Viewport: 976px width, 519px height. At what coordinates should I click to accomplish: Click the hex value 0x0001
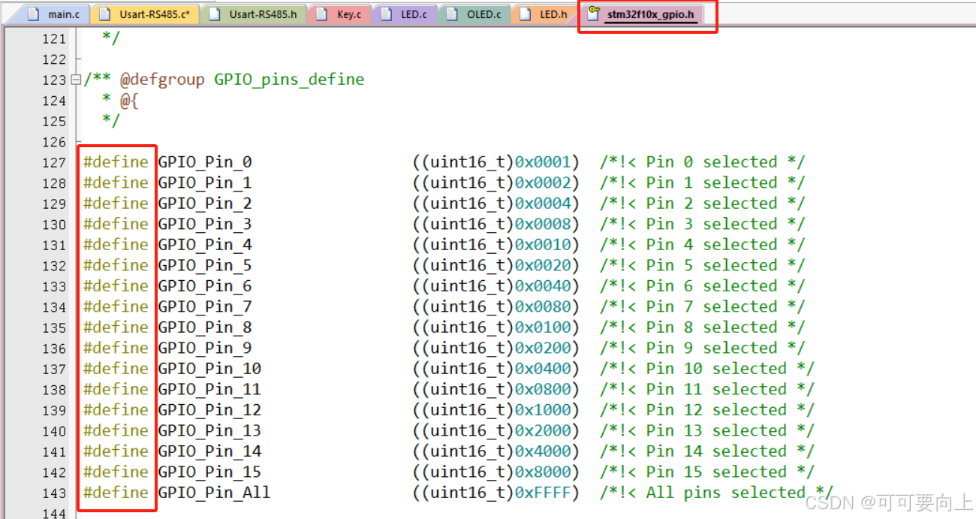(543, 162)
